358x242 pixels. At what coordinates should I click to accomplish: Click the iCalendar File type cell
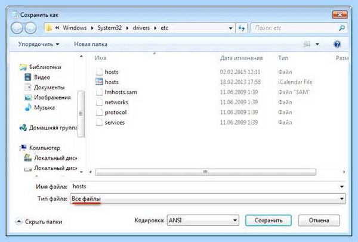[x=295, y=82]
